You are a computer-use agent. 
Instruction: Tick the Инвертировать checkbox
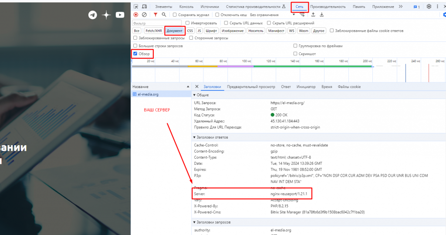(187, 23)
